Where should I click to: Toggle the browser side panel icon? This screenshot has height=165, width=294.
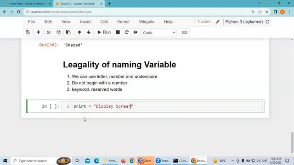click(275, 12)
